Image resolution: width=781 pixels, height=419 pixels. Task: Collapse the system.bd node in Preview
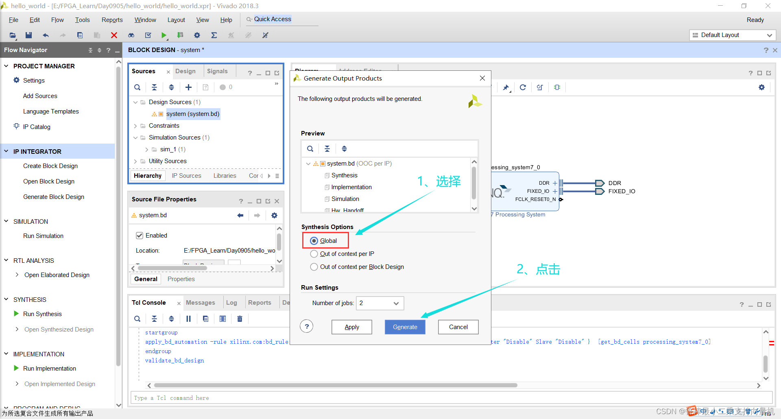click(x=308, y=164)
